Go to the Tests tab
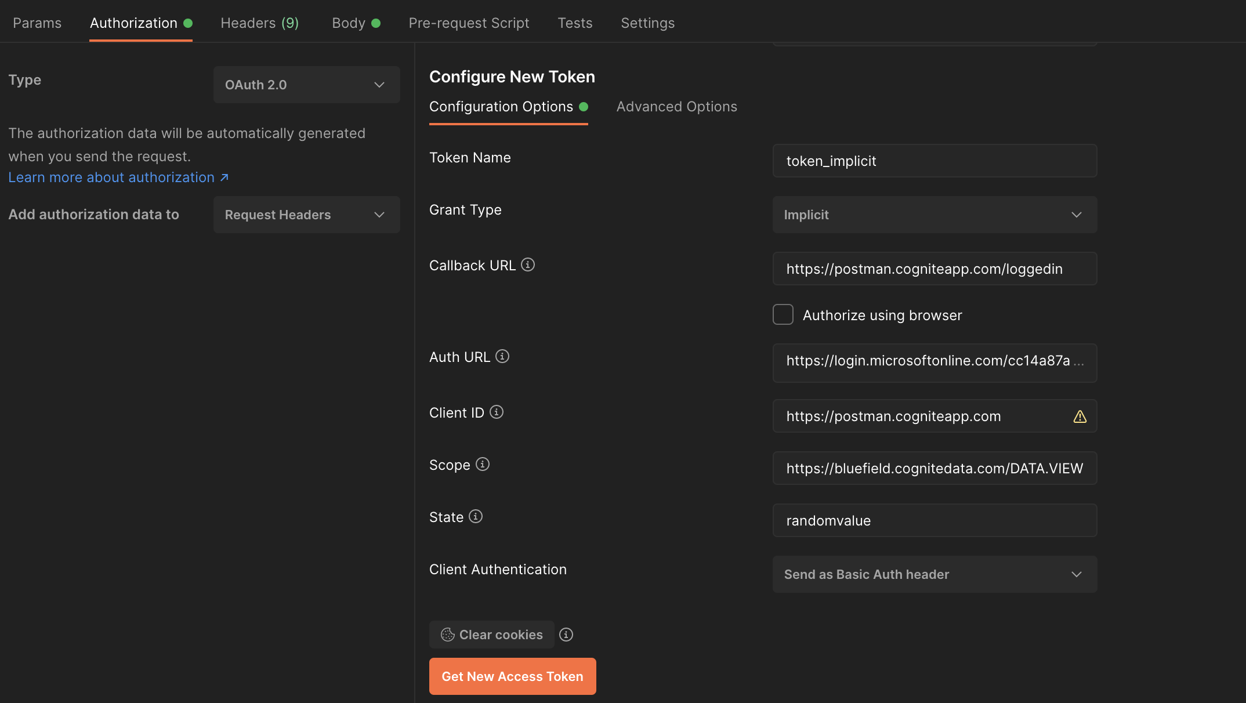 point(575,23)
